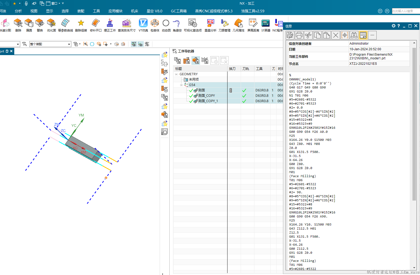This screenshot has width=420, height=275.
Task: Run the 优化面 optimize face tool
Action: point(51,25)
